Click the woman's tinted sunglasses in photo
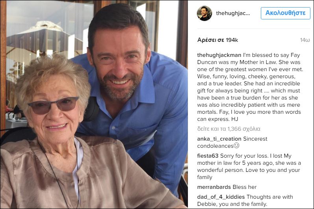Image resolution: width=314 pixels, height=209 pixels. pos(53,105)
